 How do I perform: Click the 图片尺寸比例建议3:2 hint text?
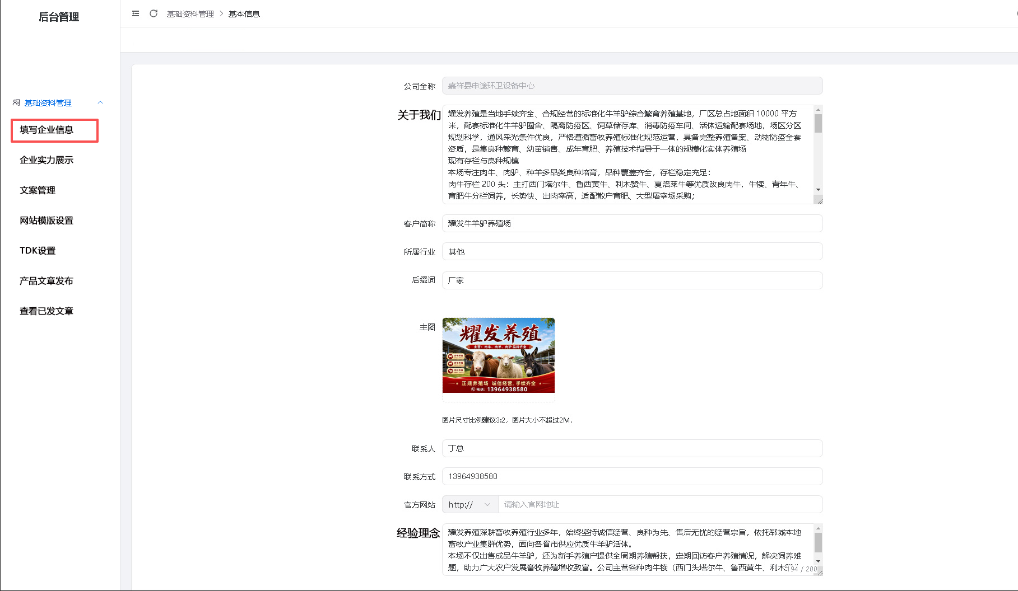508,420
